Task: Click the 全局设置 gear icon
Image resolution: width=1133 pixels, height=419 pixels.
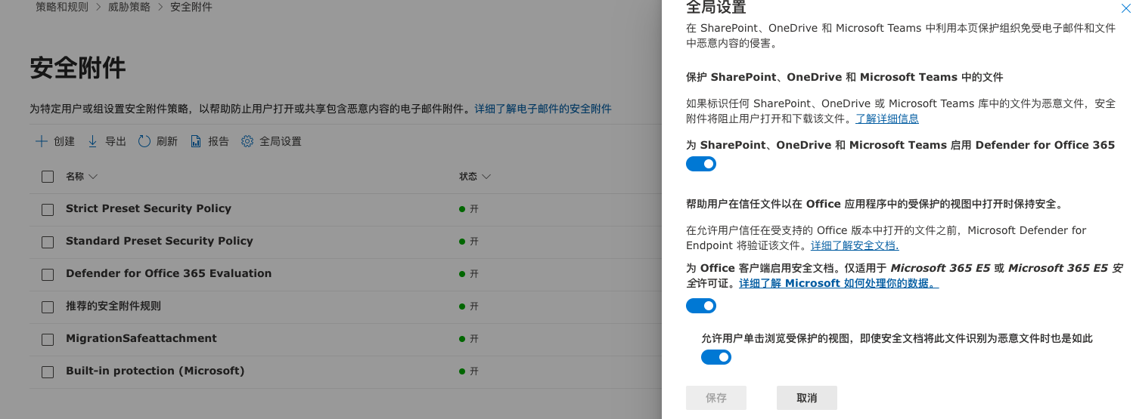Action: click(x=247, y=141)
